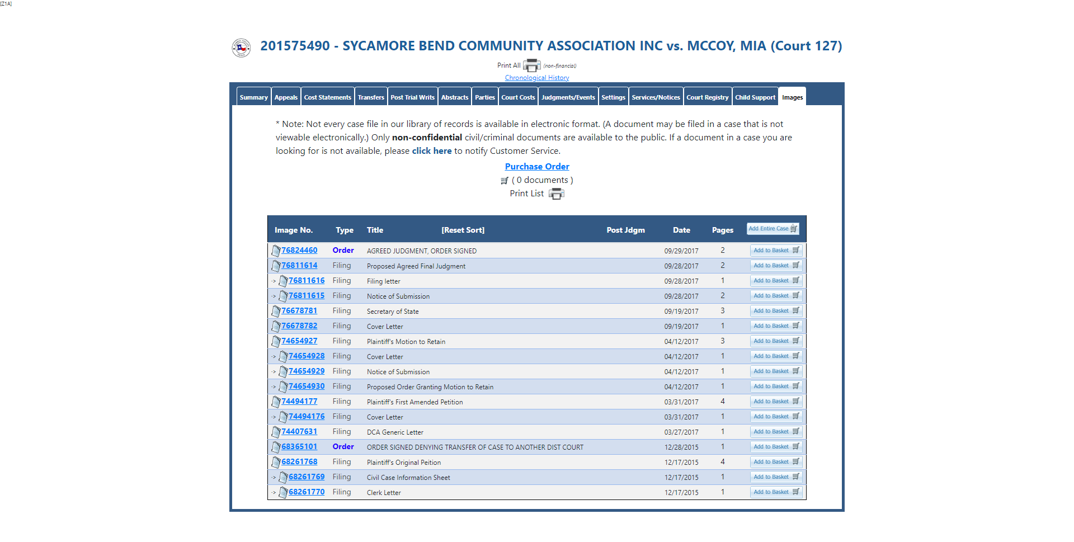Open the Appeals tab
The height and width of the screenshot is (542, 1074).
286,97
